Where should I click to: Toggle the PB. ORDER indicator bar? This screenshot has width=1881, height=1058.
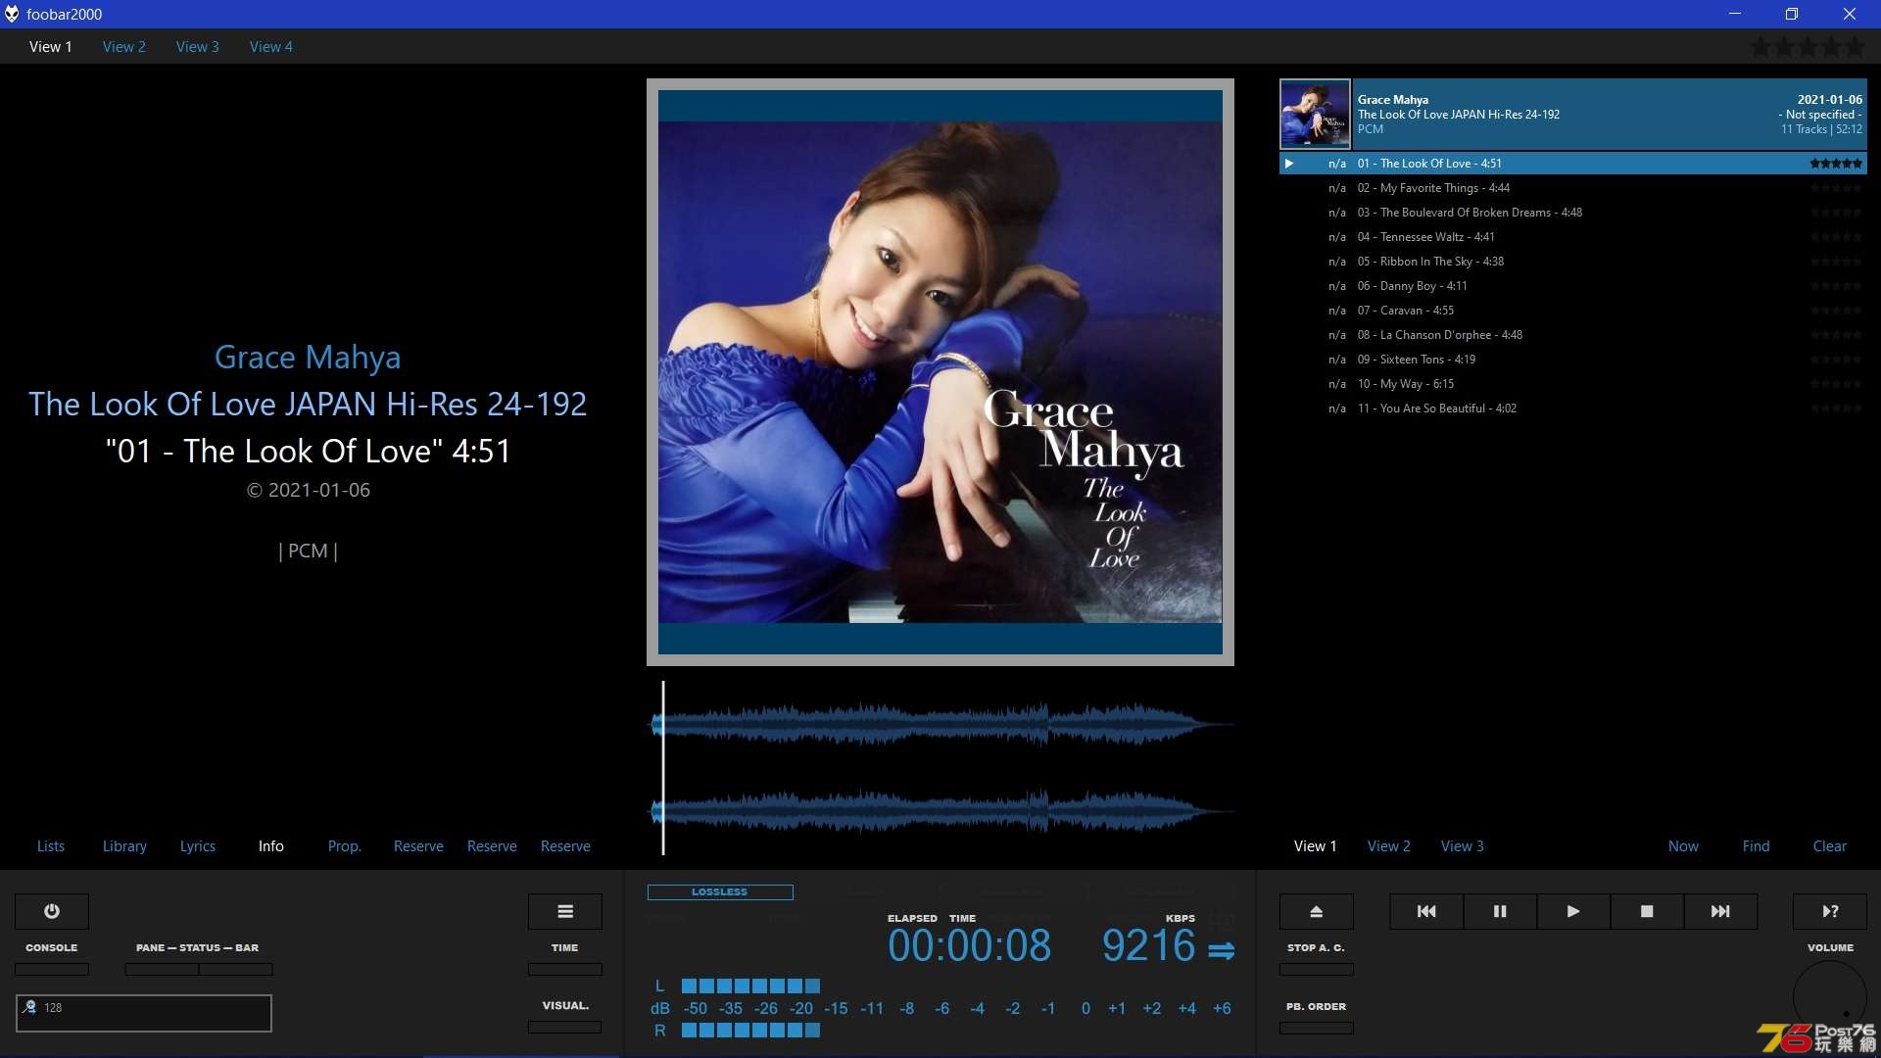(1317, 1028)
